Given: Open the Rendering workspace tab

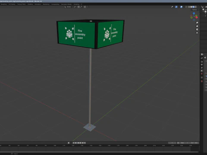Looking at the screenshot, I should [46, 4].
